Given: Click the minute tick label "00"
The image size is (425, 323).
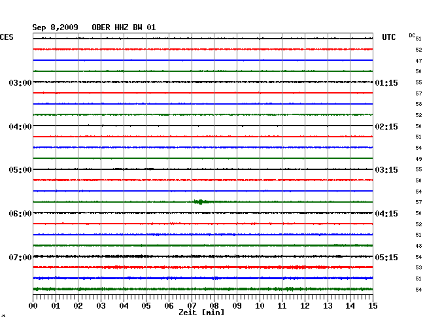Looking at the screenshot, I should [33, 306].
